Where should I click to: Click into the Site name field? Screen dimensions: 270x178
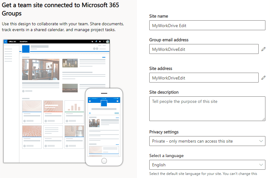207,26
